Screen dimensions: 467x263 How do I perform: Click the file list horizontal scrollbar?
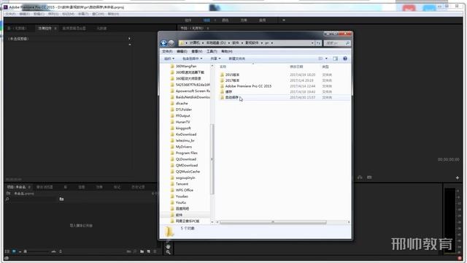pyautogui.click(x=273, y=222)
